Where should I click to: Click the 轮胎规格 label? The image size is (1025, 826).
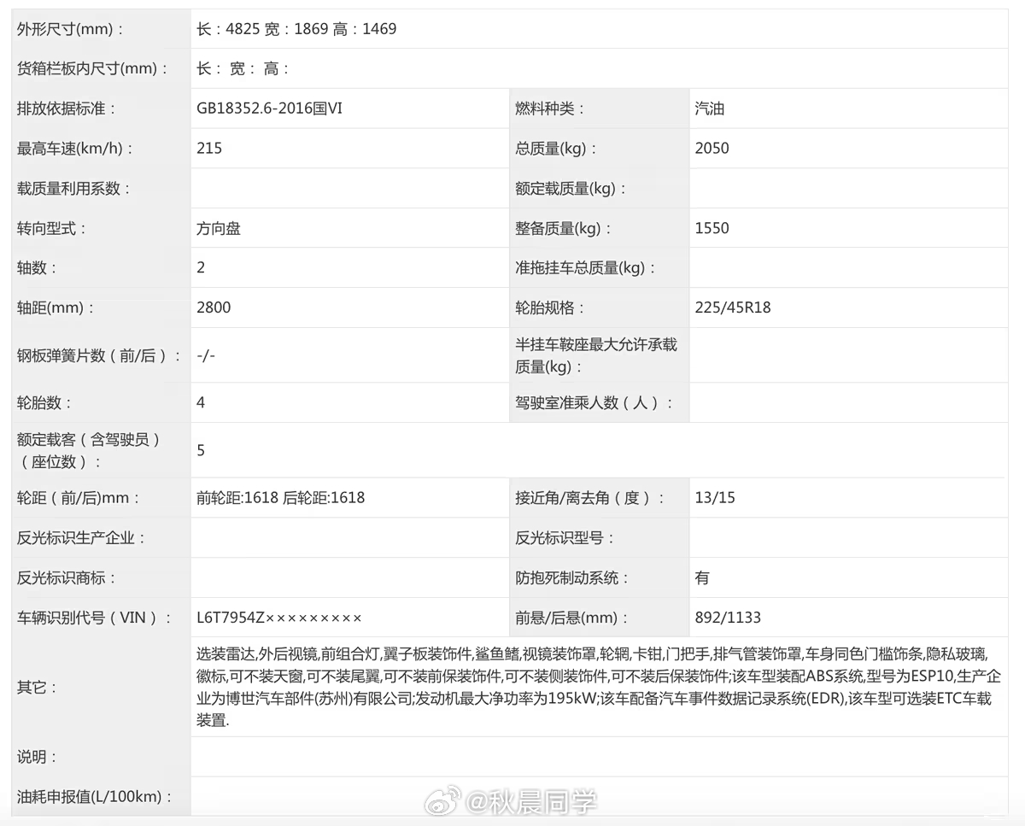tap(550, 308)
